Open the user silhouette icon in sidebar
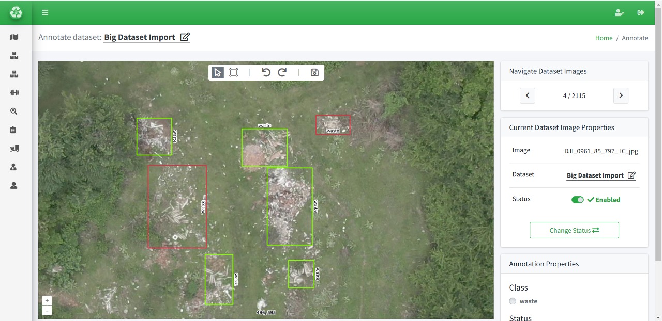Screen dimensions: 662x321 [13, 186]
